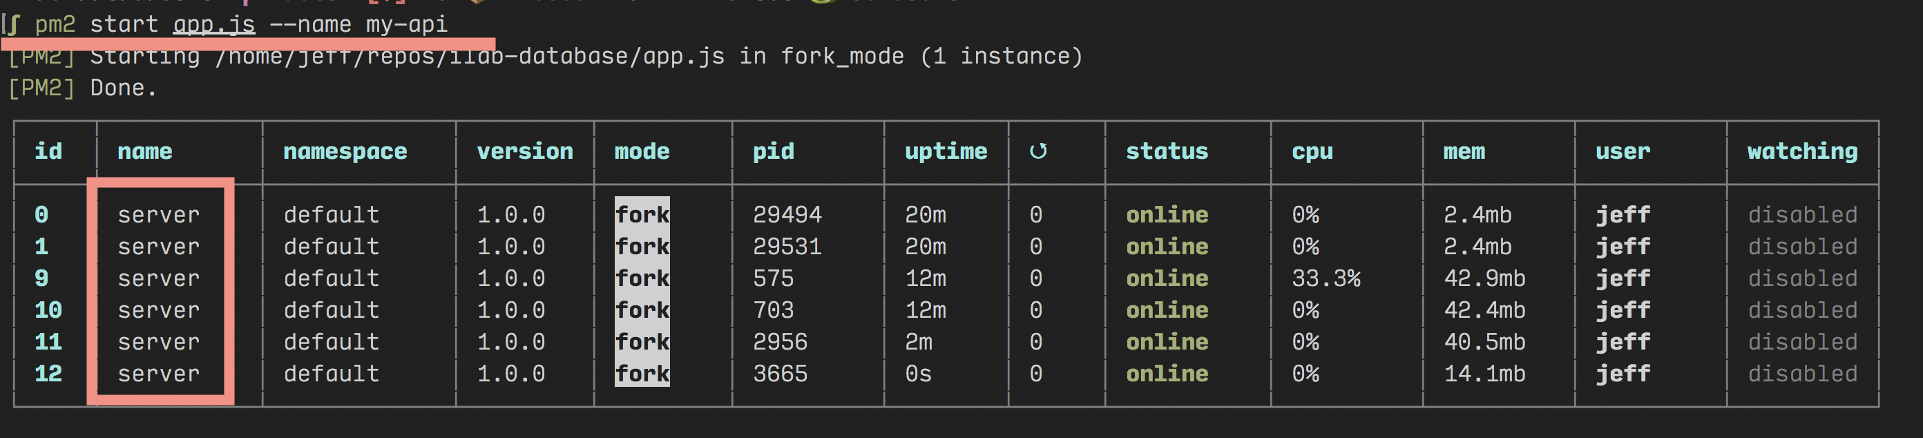Screen dimensions: 1923x438
Task: Select pid value 3665
Action: pyautogui.click(x=780, y=374)
